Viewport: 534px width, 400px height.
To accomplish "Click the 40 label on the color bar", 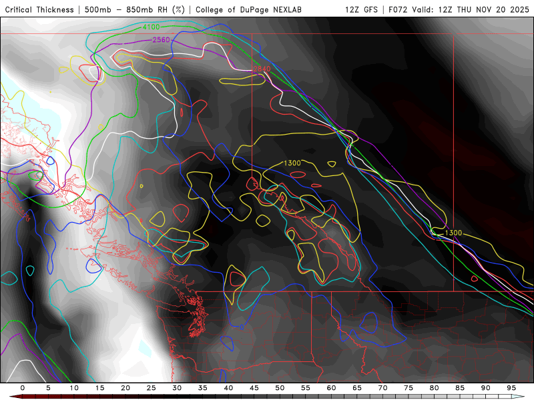I will [228, 388].
